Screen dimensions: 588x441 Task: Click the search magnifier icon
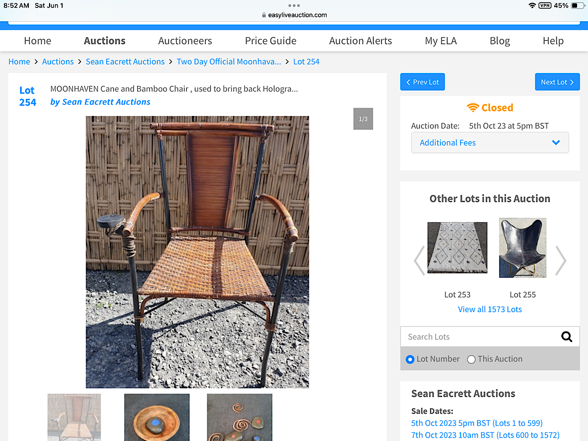(x=566, y=337)
